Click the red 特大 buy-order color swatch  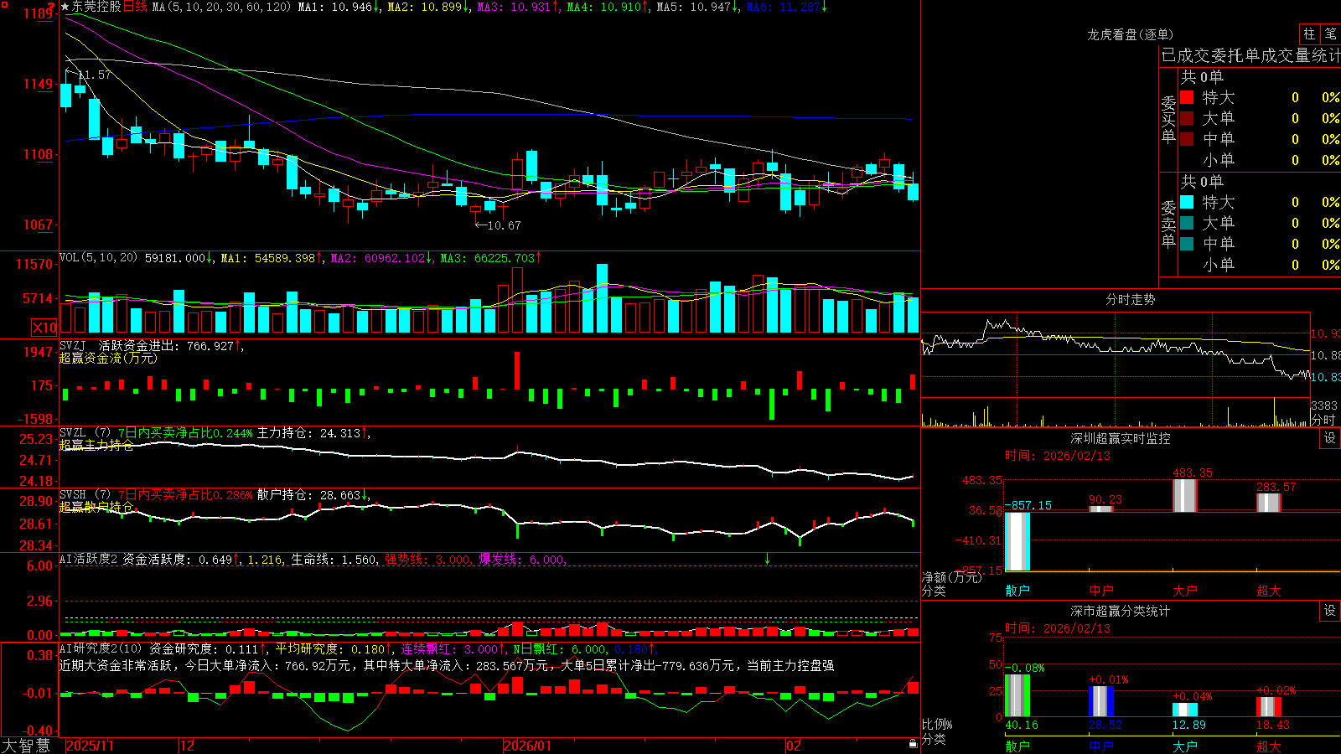point(1187,97)
